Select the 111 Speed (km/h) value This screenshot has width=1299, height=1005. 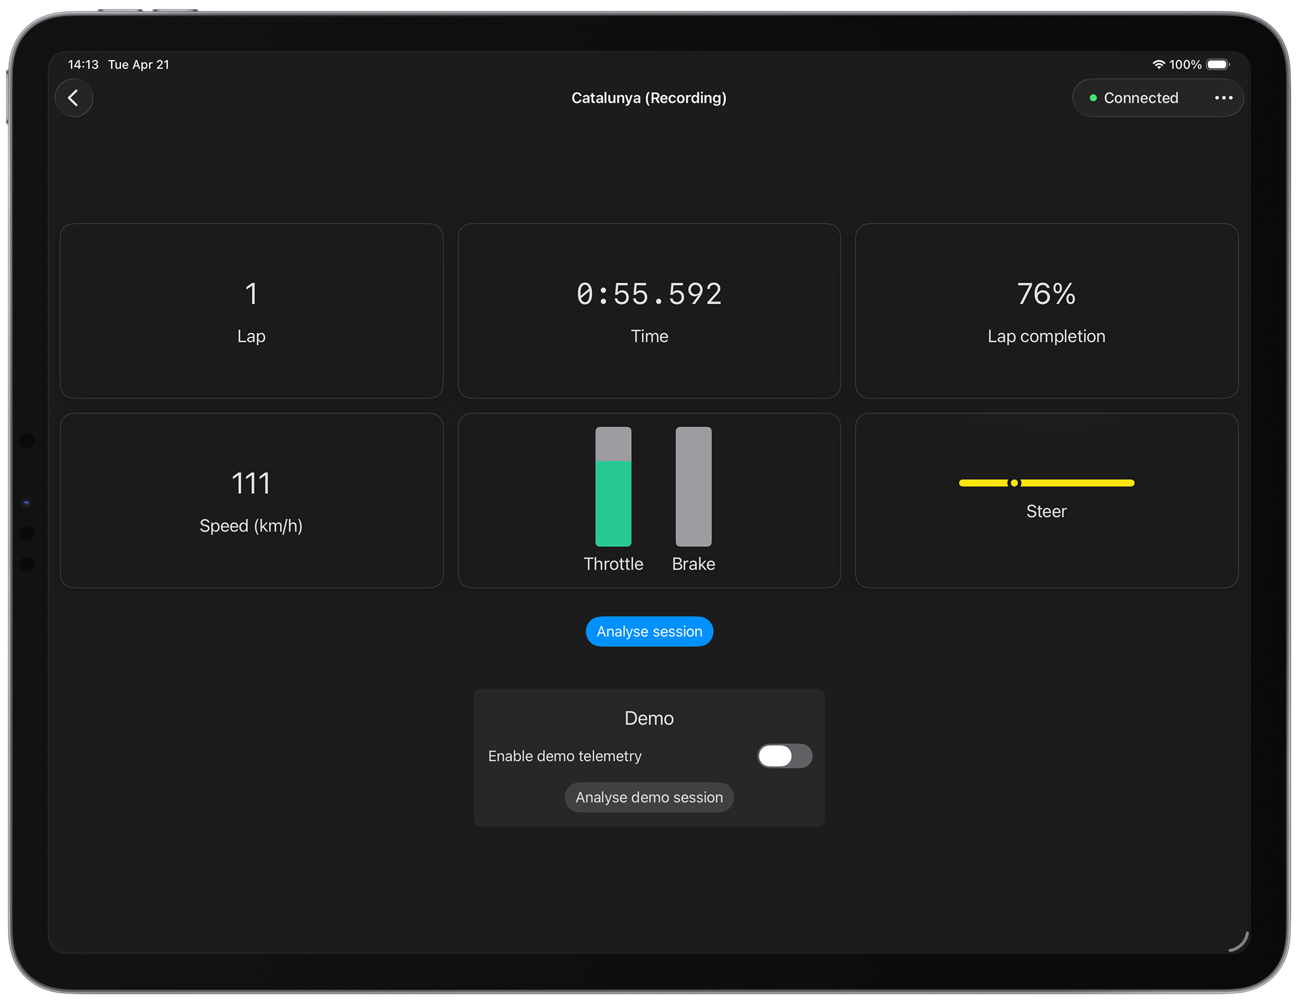point(251,483)
